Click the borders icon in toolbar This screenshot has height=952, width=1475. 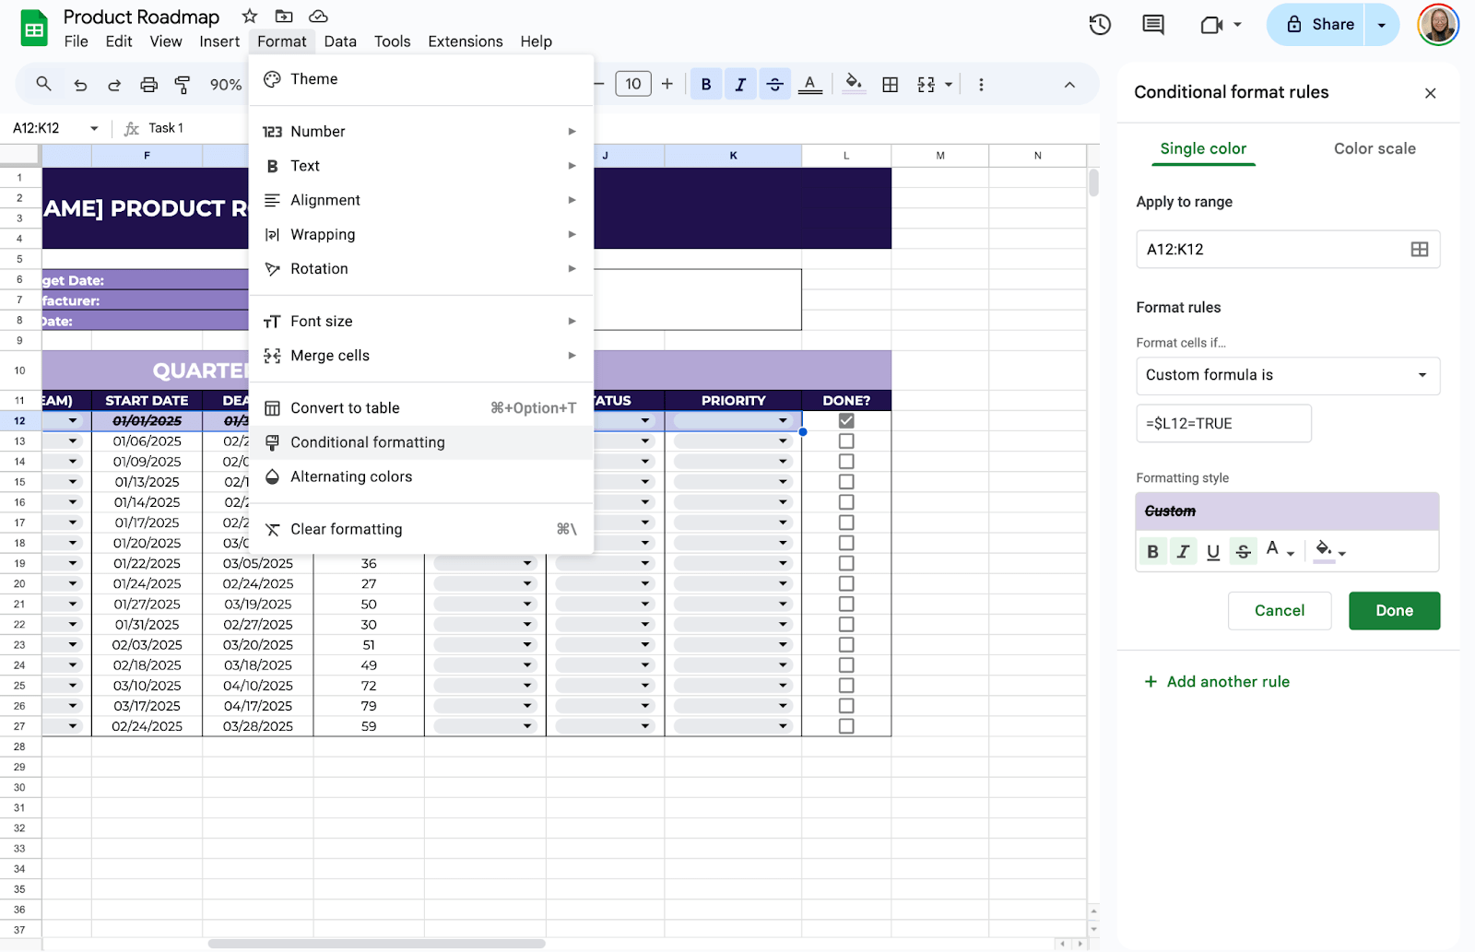[890, 85]
